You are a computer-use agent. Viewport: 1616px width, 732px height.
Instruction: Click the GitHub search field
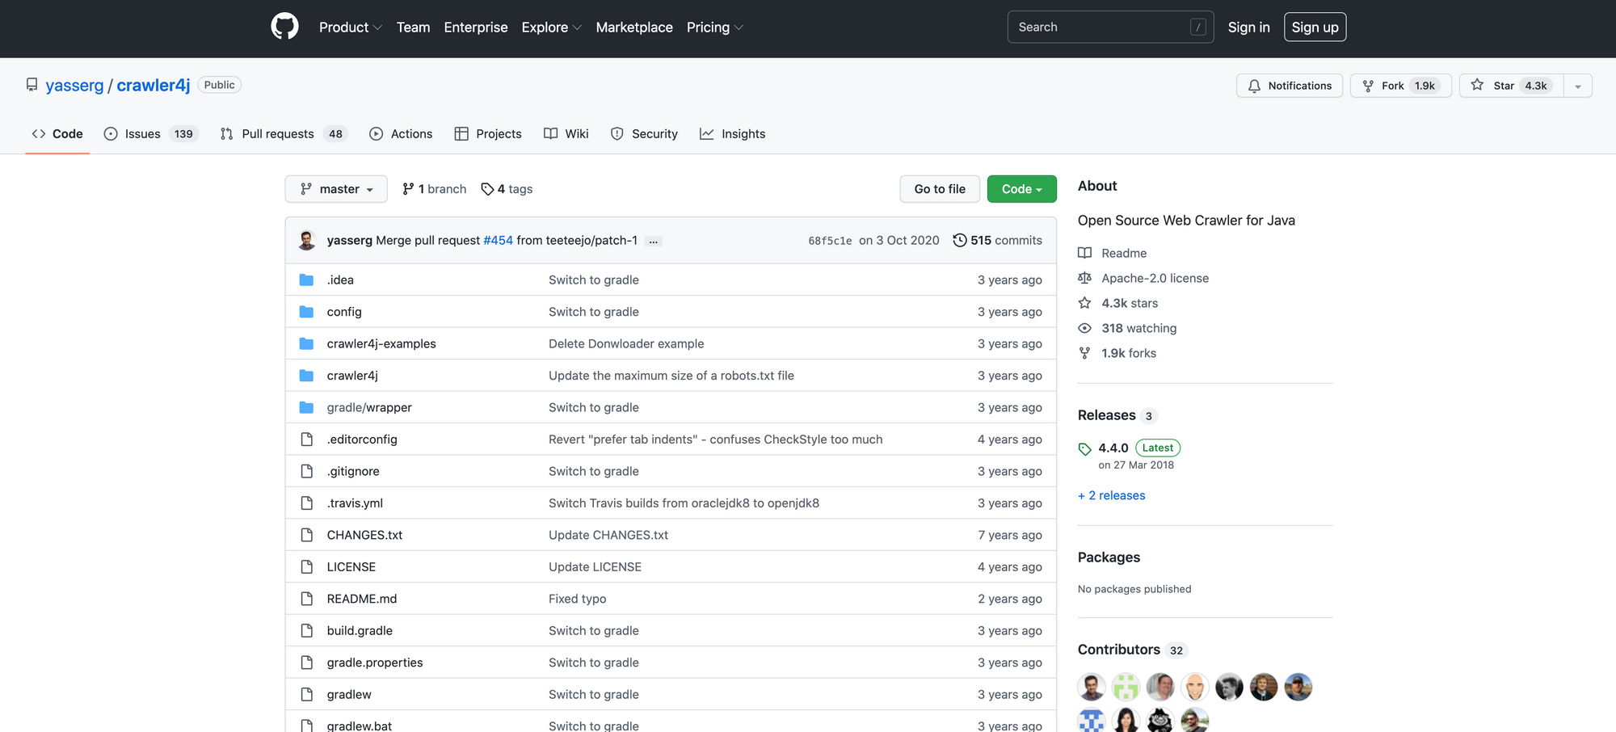pos(1110,27)
